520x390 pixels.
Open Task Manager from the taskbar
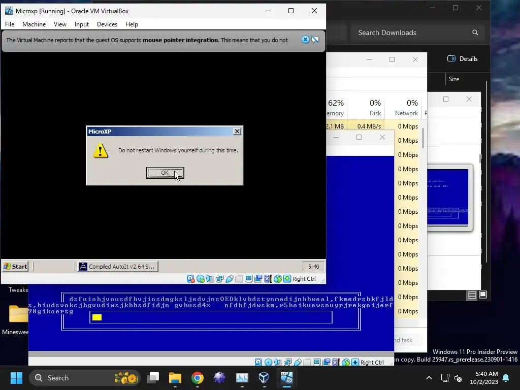tap(242, 378)
